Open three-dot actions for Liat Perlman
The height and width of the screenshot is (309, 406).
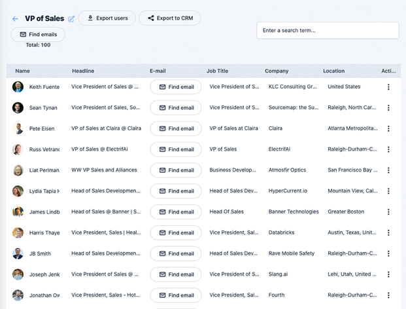coord(388,170)
